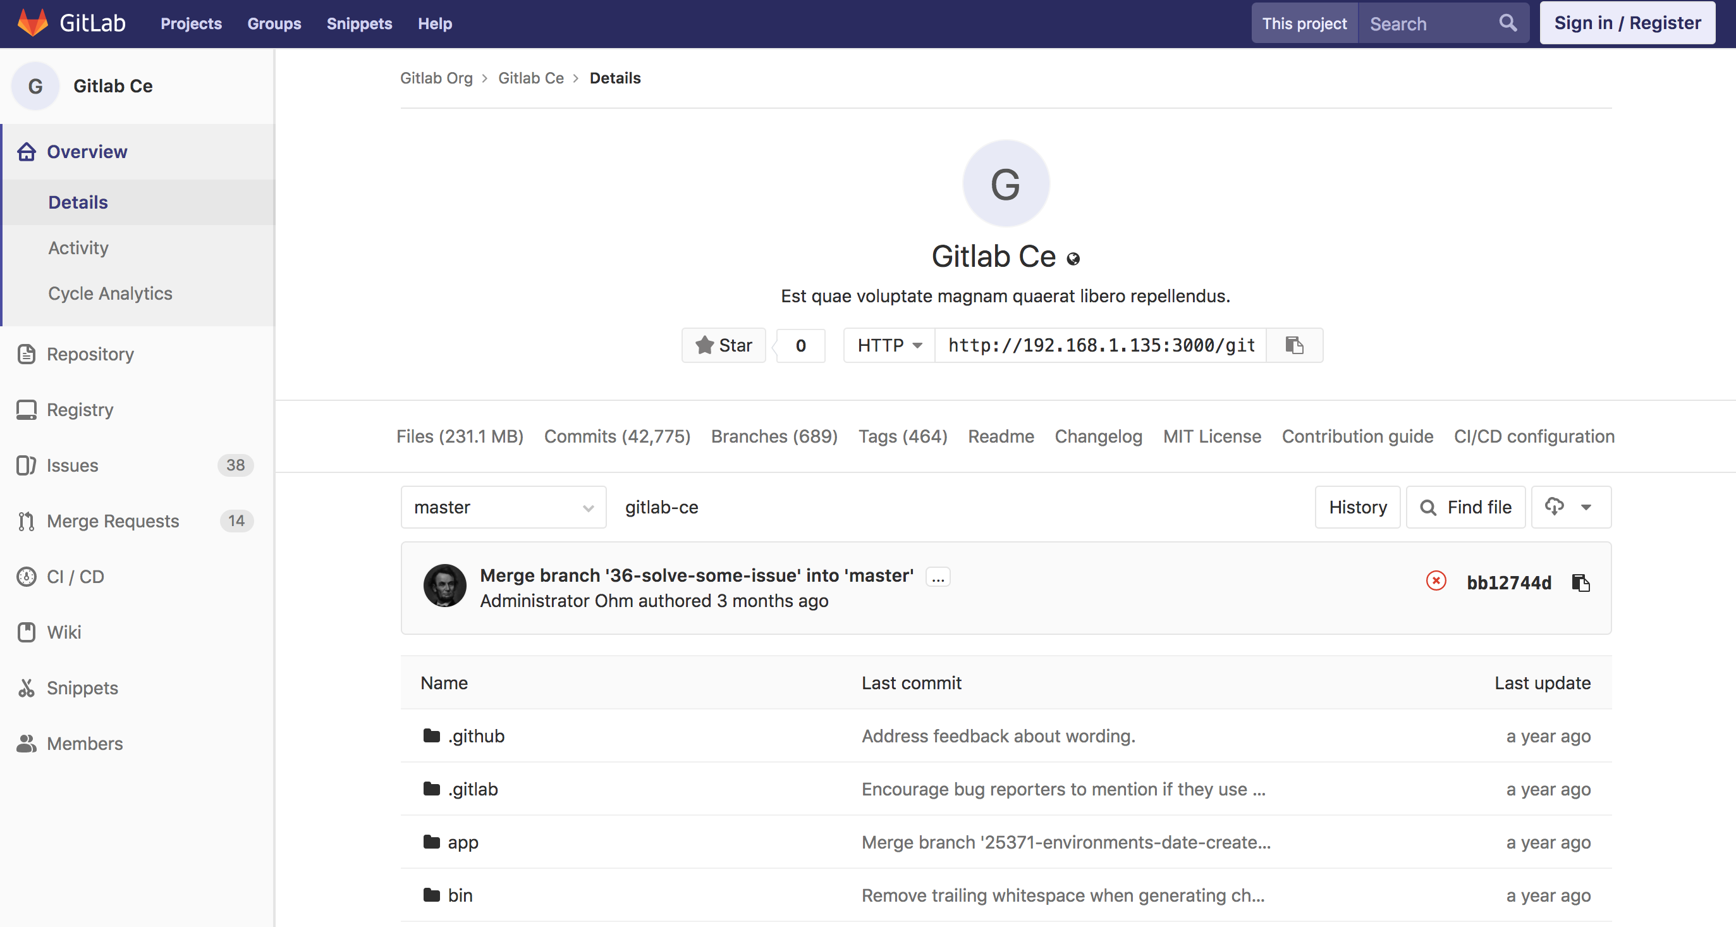Open the failed pipeline status icon
Image resolution: width=1736 pixels, height=927 pixels.
point(1436,581)
